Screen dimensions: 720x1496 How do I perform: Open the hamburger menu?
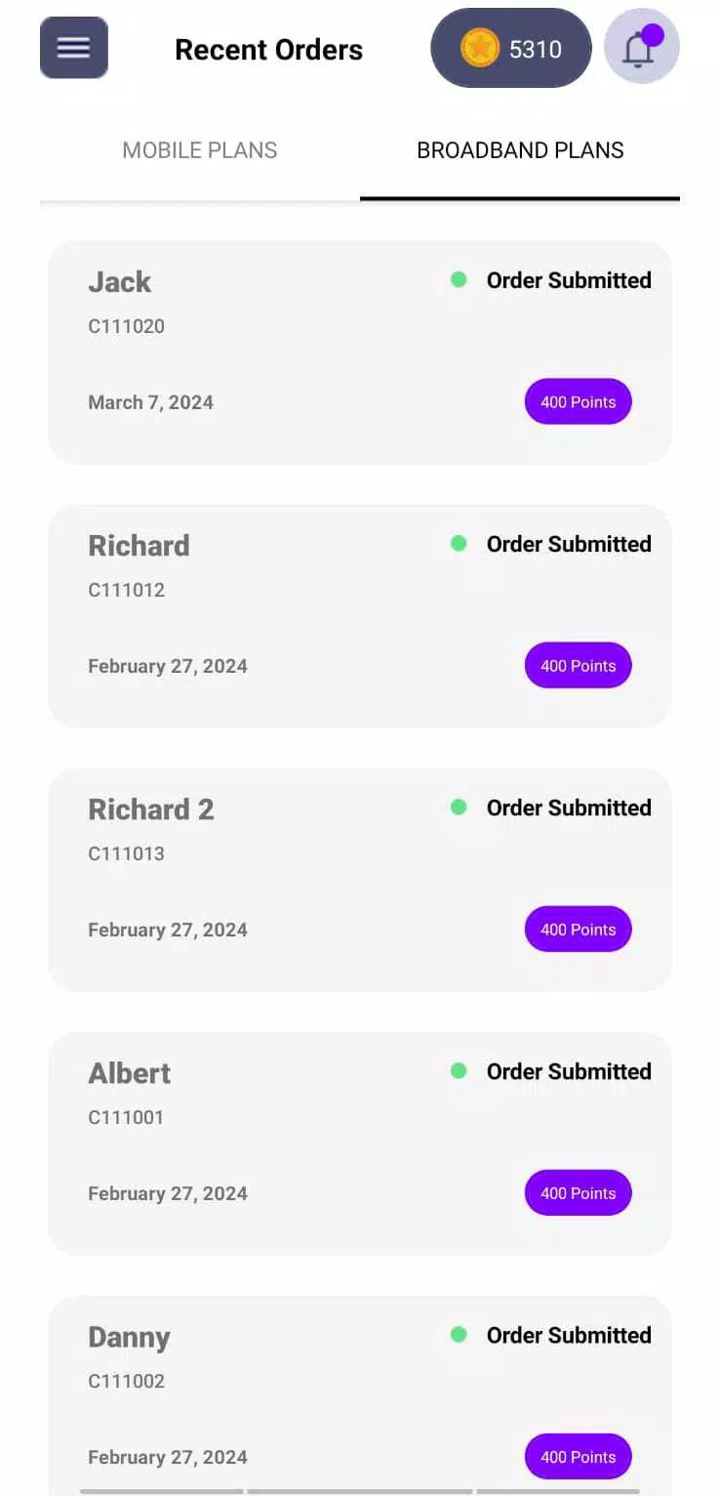coord(73,48)
